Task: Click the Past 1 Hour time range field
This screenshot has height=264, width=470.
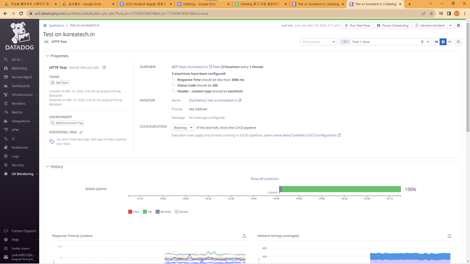Action: [385, 42]
